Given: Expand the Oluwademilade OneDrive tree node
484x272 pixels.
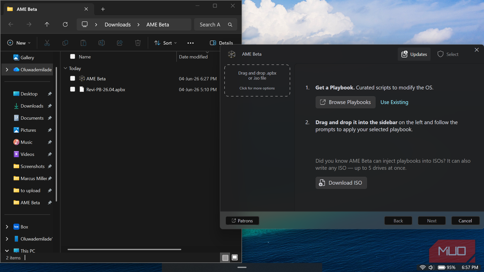Looking at the screenshot, I should (7, 70).
